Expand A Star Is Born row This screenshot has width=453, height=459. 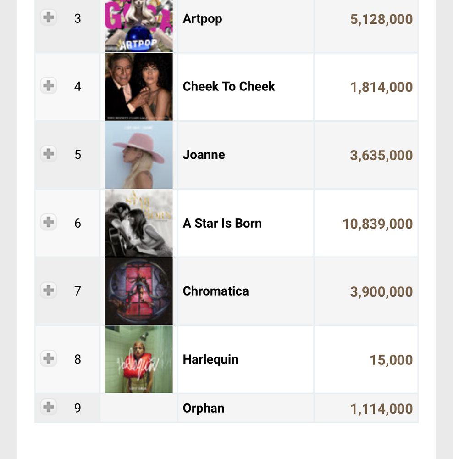click(49, 222)
